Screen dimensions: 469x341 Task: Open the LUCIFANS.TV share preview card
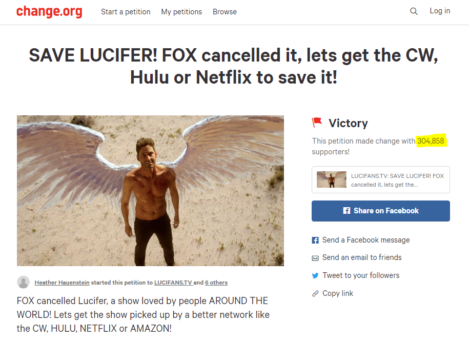point(380,180)
